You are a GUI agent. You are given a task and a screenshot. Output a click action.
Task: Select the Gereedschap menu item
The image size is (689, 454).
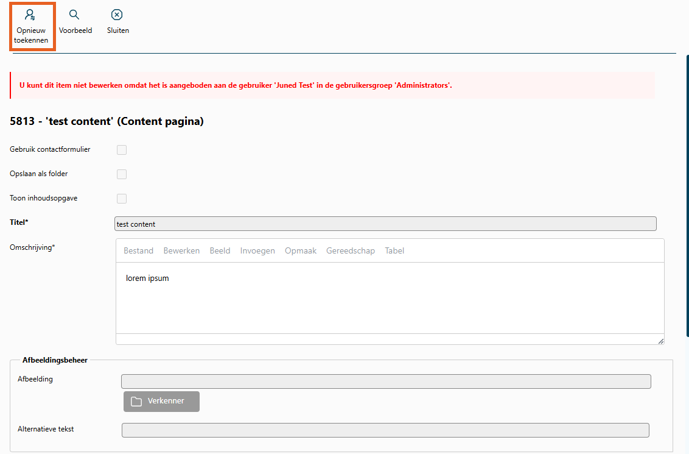351,250
